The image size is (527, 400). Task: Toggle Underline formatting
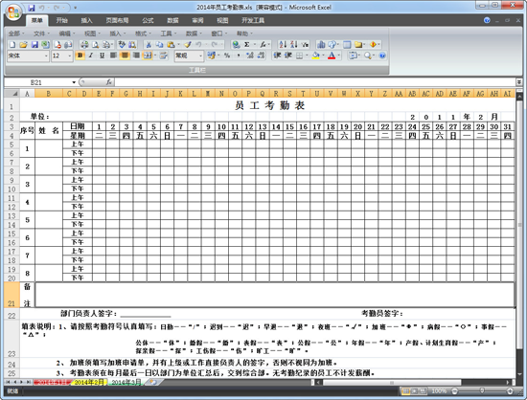(102, 56)
